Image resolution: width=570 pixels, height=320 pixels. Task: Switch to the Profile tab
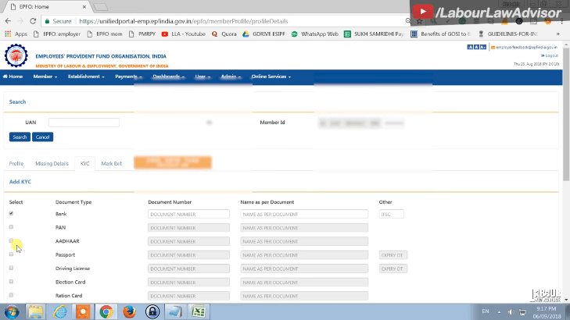[x=16, y=164]
